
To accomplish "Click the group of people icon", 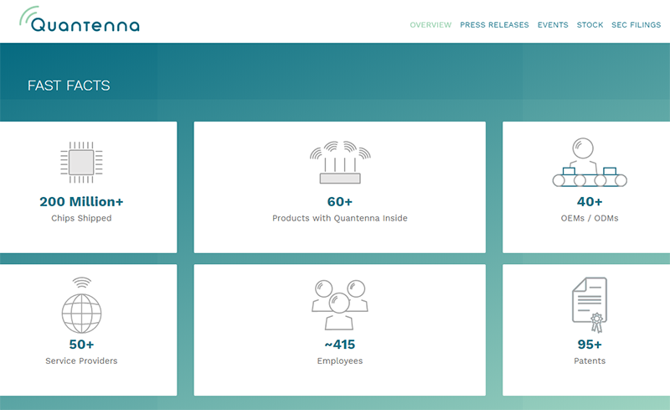I will point(340,304).
